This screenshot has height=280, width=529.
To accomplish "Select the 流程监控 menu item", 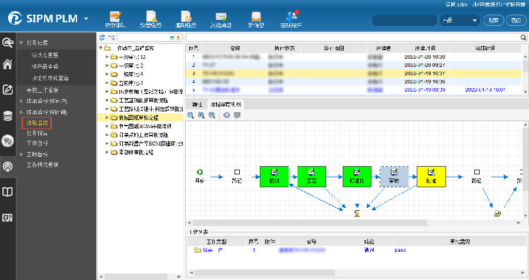I will pos(36,123).
